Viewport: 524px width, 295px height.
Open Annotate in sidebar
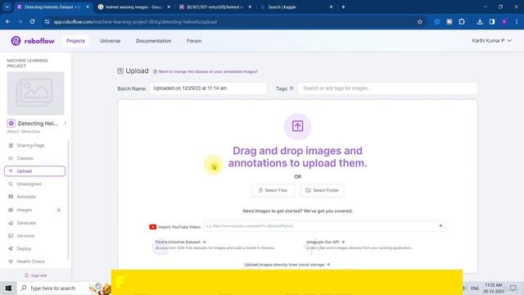26,197
